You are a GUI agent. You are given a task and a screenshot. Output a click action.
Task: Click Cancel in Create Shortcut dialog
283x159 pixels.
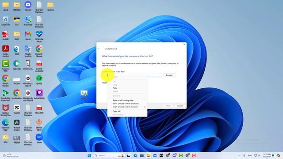tap(180, 106)
